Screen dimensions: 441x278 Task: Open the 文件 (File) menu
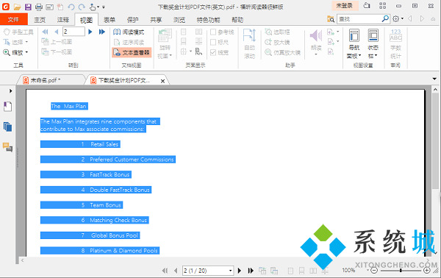tap(13, 19)
